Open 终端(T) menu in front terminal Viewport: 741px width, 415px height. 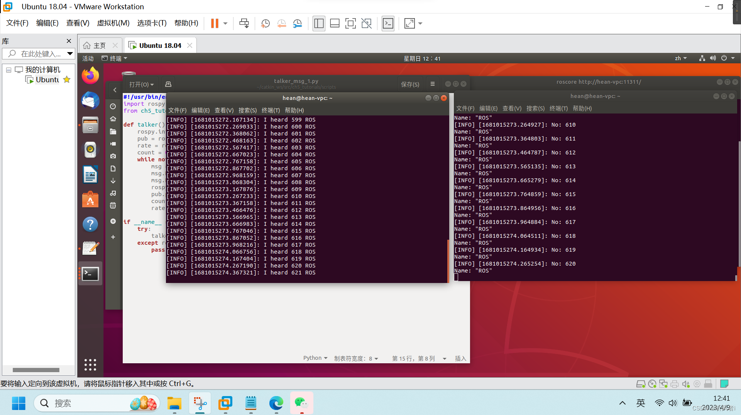coord(271,110)
